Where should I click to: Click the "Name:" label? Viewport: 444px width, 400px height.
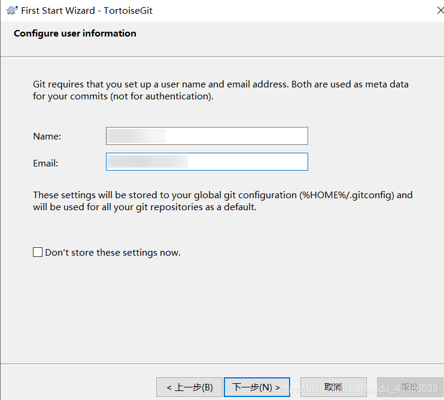pos(47,137)
